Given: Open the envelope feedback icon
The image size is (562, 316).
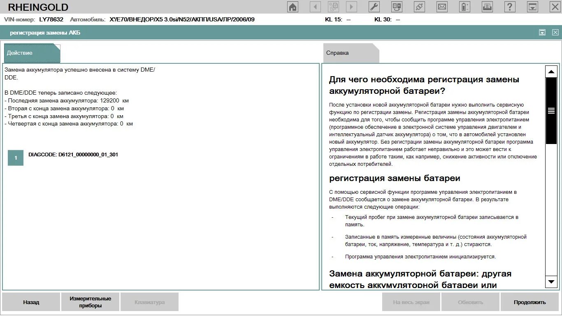Looking at the screenshot, I should pos(442,7).
